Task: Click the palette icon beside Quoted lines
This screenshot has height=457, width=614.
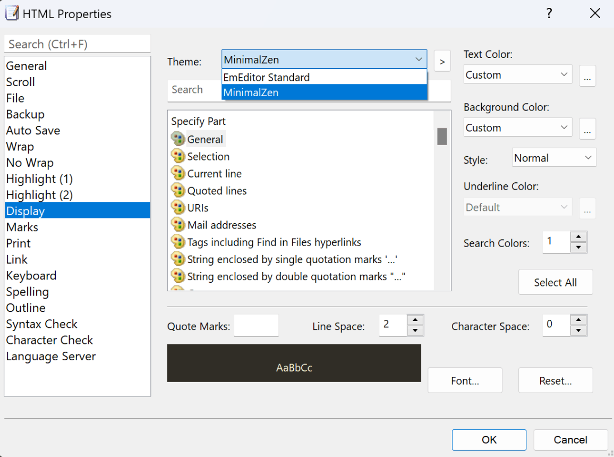Action: coord(178,191)
